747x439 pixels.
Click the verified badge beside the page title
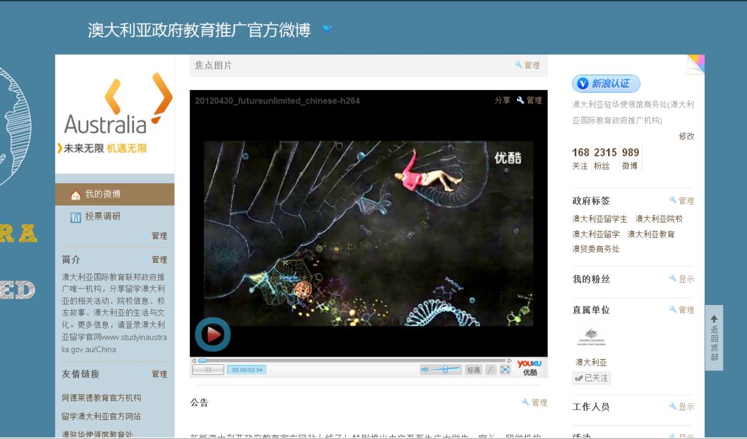click(x=328, y=29)
